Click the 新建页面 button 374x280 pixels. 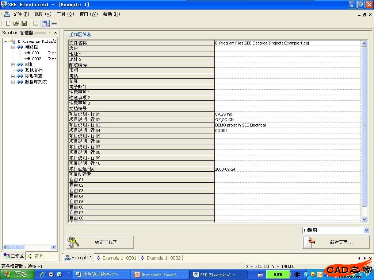336,242
